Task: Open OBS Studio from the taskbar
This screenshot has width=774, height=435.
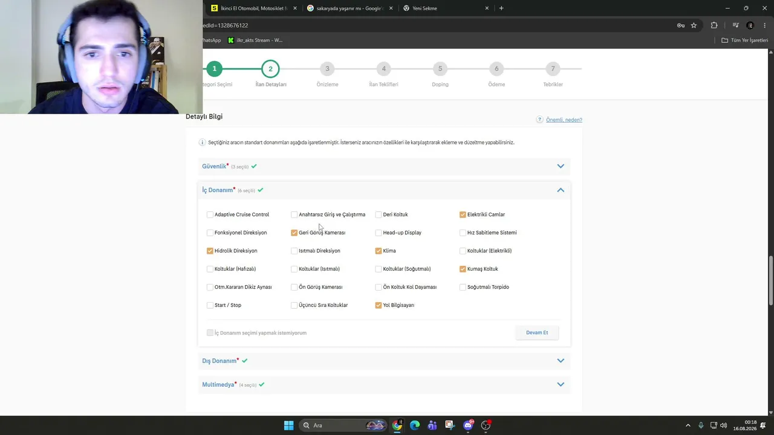Action: click(486, 425)
